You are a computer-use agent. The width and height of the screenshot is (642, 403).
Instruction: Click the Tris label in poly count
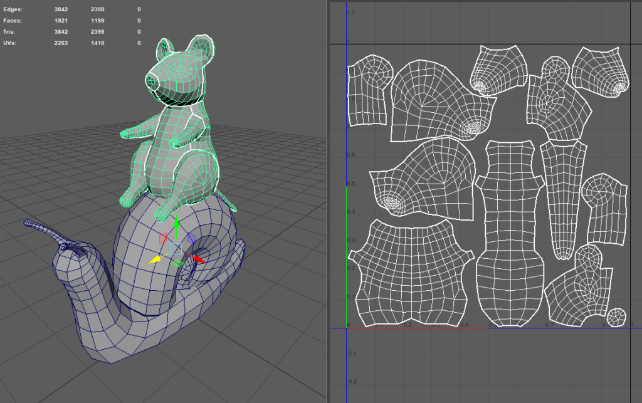9,32
